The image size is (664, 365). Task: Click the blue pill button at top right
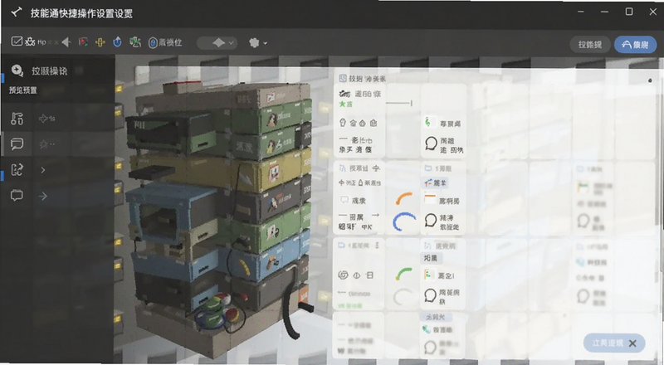coord(635,45)
